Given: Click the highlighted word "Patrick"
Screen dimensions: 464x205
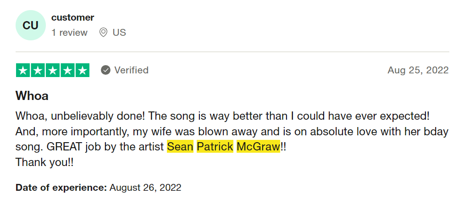Looking at the screenshot, I should tap(215, 147).
